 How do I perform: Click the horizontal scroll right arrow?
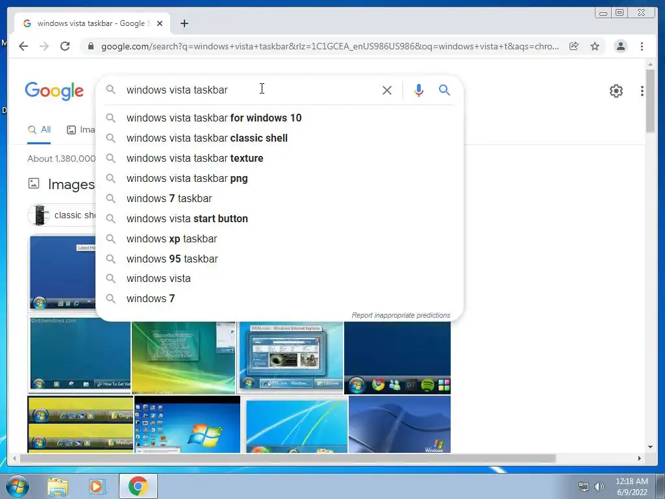coord(640,458)
